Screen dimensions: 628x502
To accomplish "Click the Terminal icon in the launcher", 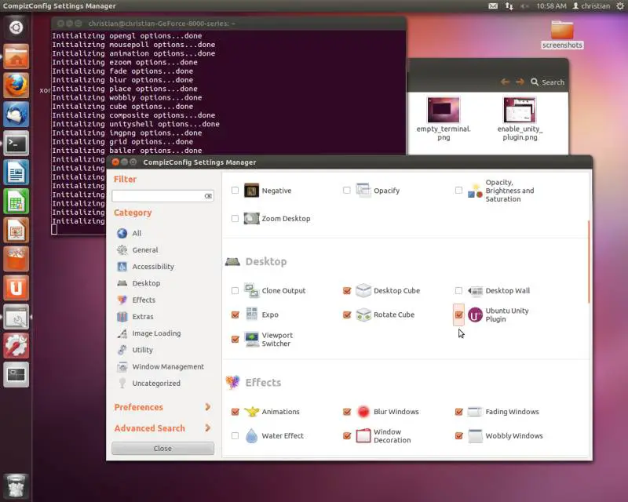I will point(16,143).
